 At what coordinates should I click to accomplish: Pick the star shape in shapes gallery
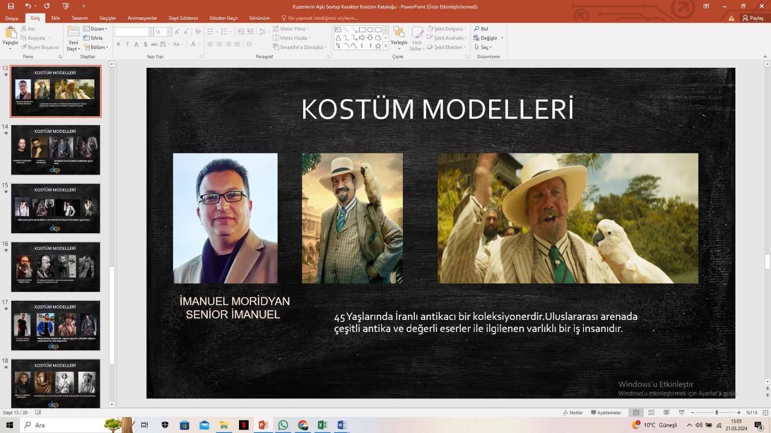click(378, 46)
